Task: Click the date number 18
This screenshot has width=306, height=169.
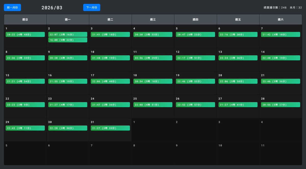Action: pos(135,75)
